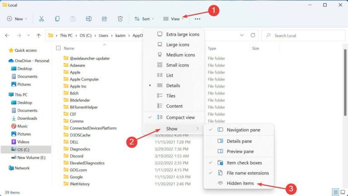Open OneDrive - Personal in sidebar
The width and height of the screenshot is (348, 196).
[x=29, y=61]
